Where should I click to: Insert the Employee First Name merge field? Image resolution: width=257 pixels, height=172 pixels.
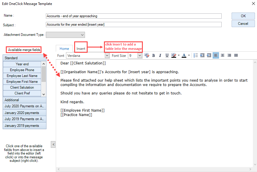[22, 82]
